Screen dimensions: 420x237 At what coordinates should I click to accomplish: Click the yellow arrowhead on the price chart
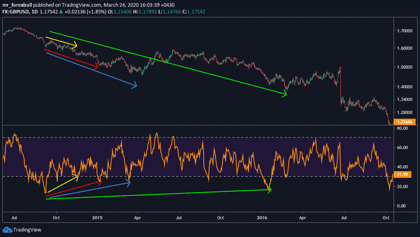[x=75, y=45]
